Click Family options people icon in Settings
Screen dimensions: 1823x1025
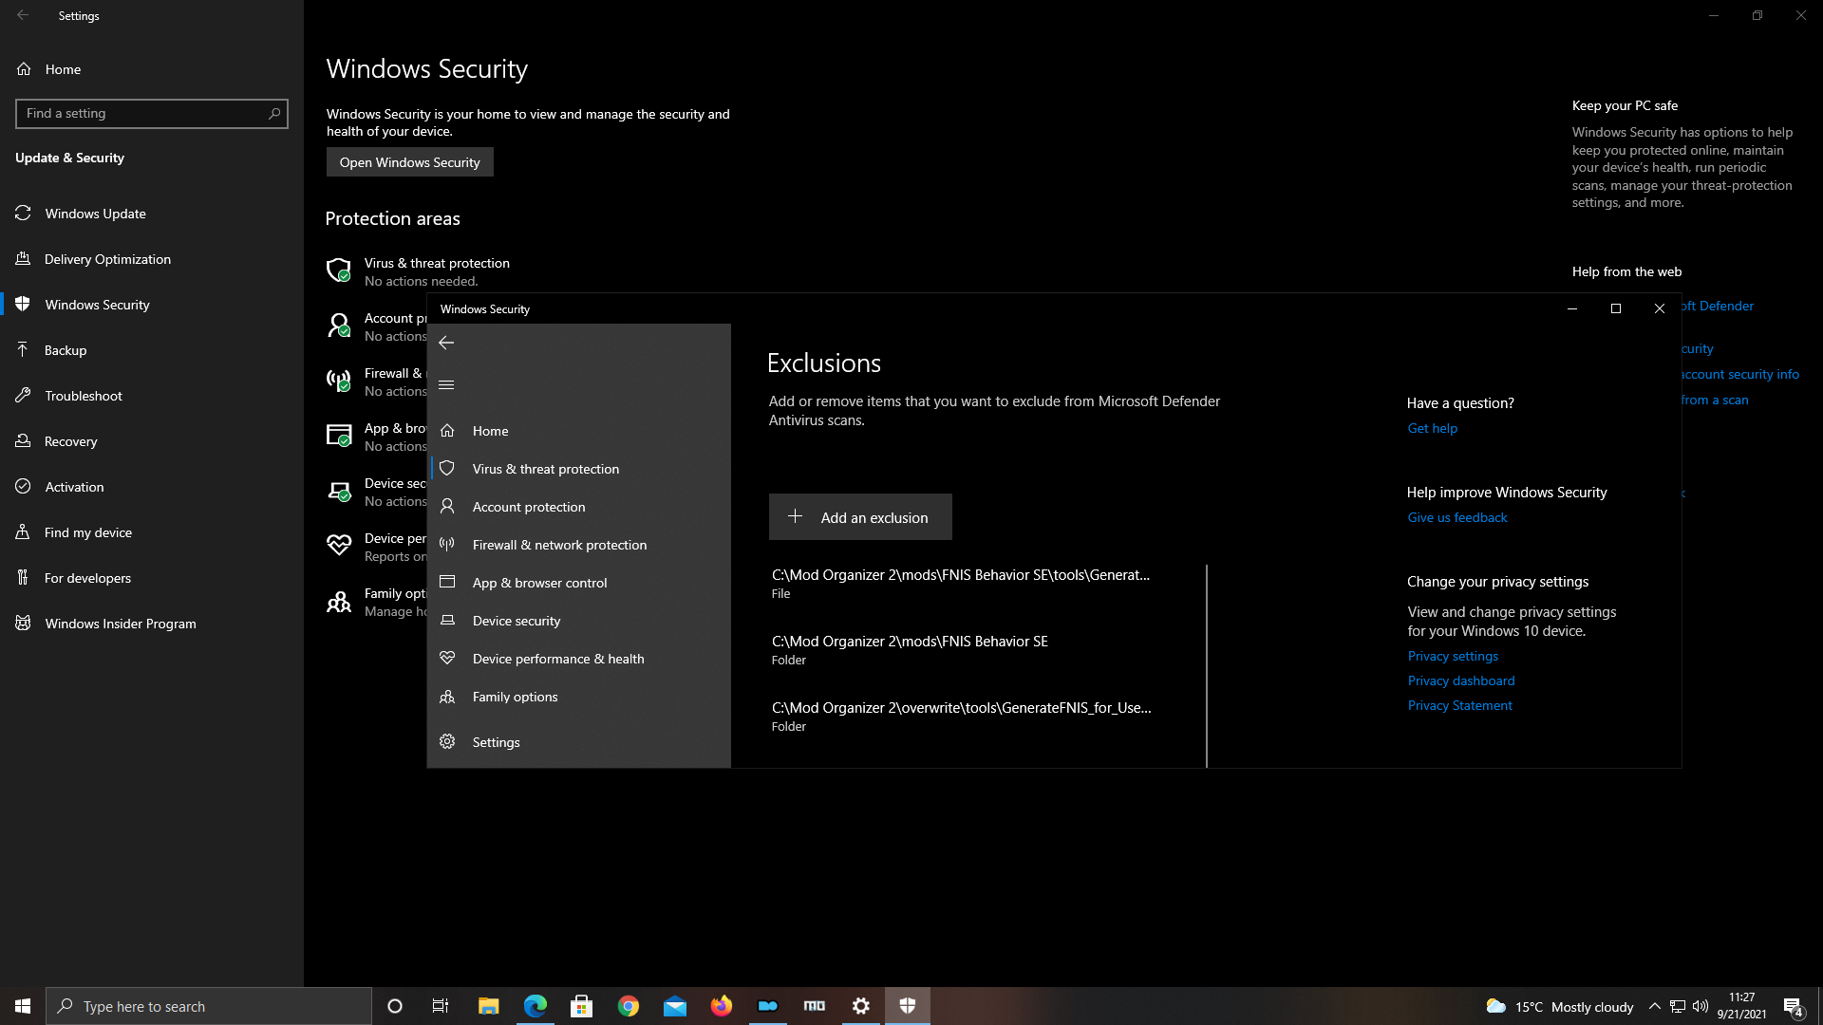tap(339, 602)
